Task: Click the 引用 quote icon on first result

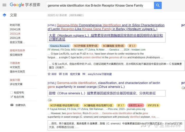Action: click(x=60, y=74)
